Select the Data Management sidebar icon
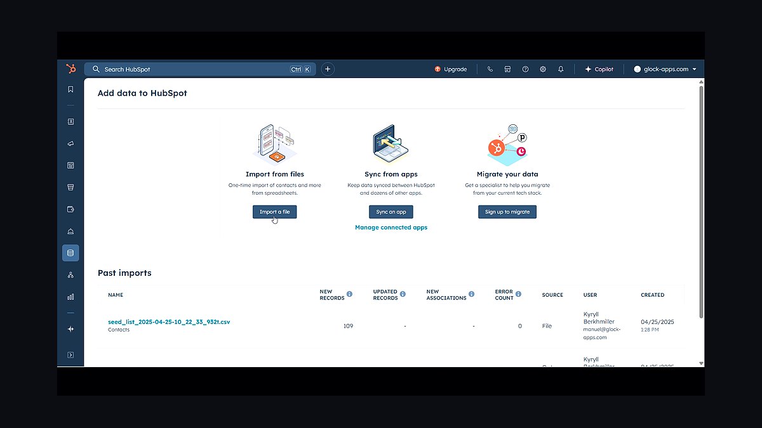The height and width of the screenshot is (428, 762). pyautogui.click(x=70, y=253)
